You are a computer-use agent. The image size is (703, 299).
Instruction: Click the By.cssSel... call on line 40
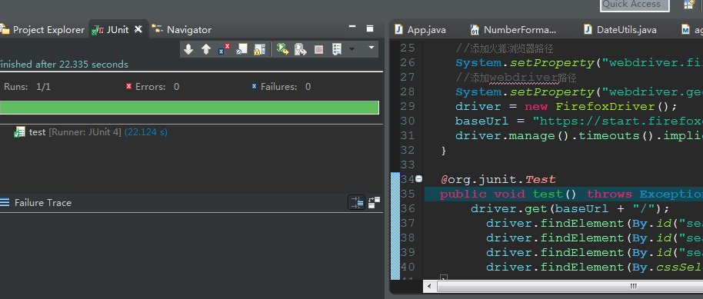pyautogui.click(x=668, y=267)
